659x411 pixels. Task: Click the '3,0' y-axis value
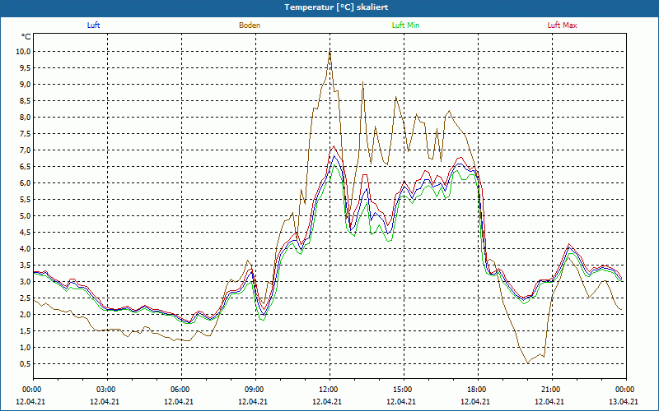(26, 282)
